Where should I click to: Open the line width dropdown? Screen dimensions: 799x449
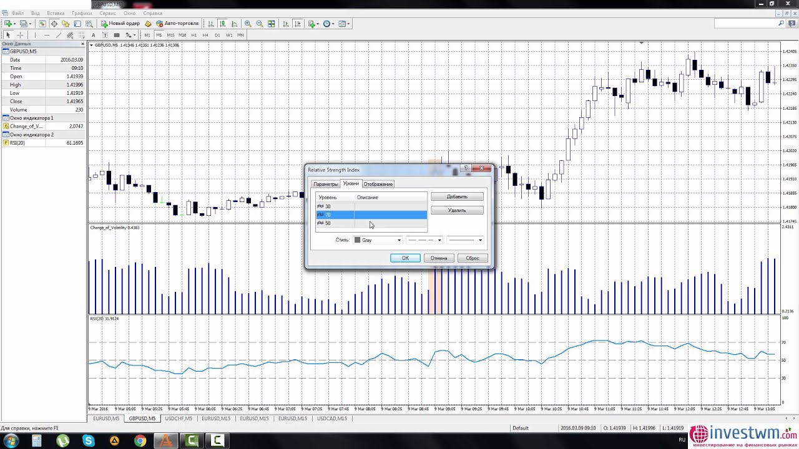[x=465, y=240]
